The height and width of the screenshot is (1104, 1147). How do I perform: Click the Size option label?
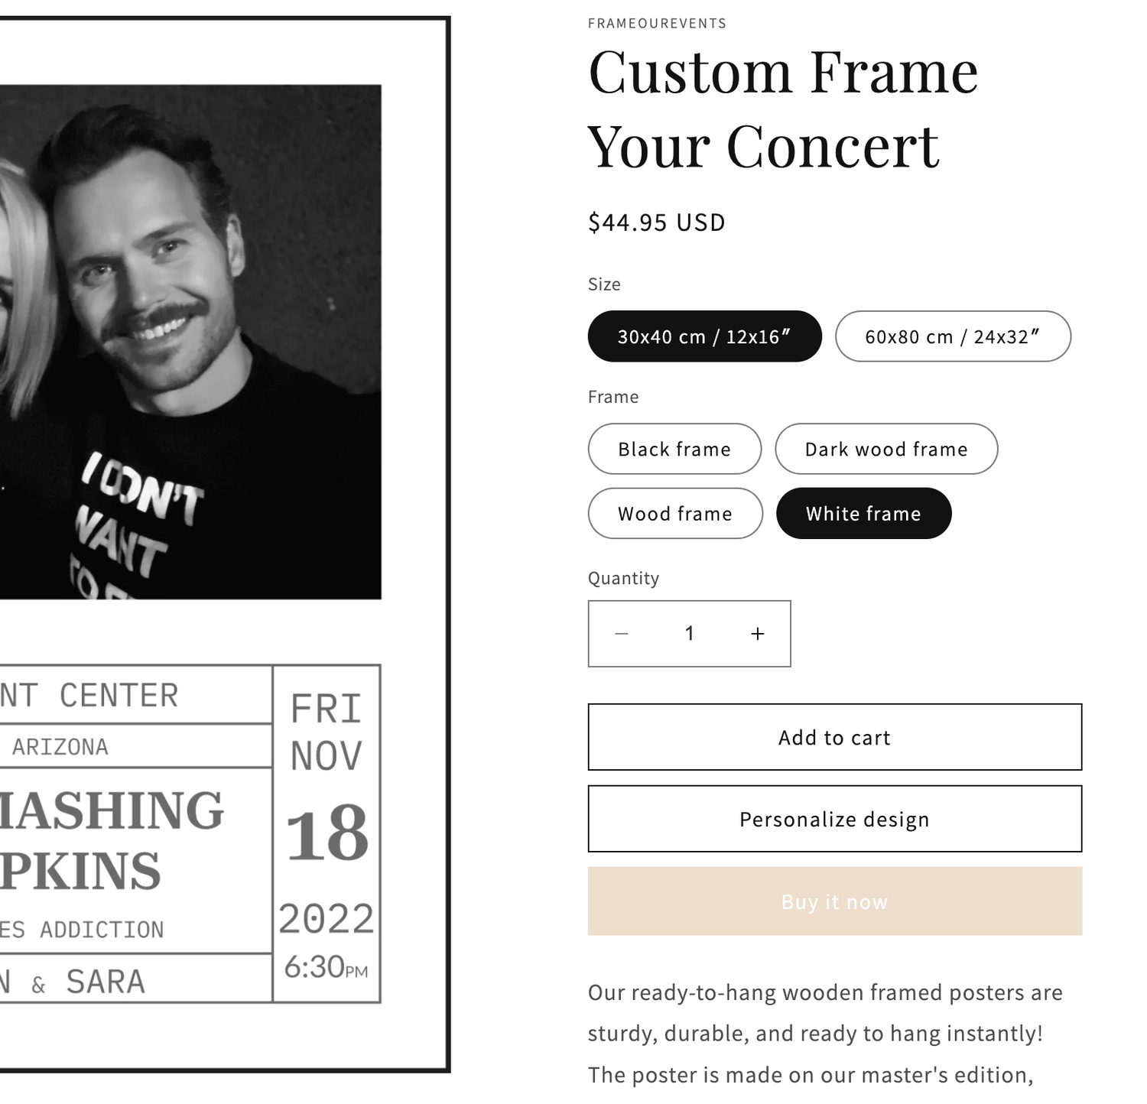tap(604, 284)
